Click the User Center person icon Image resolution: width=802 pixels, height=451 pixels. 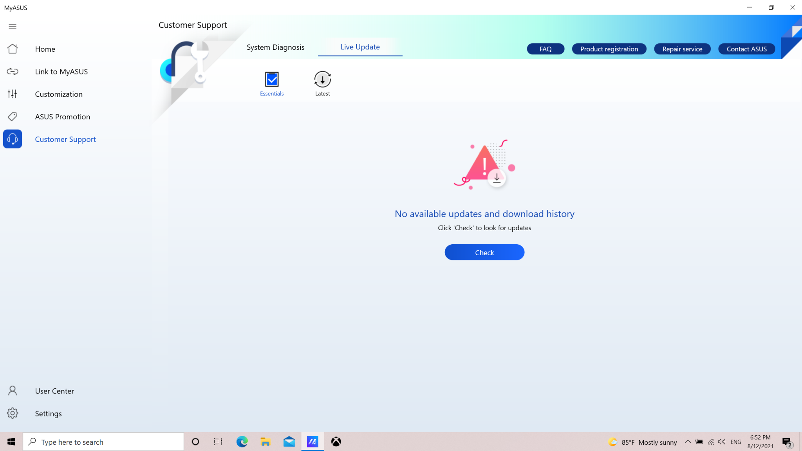tap(13, 391)
